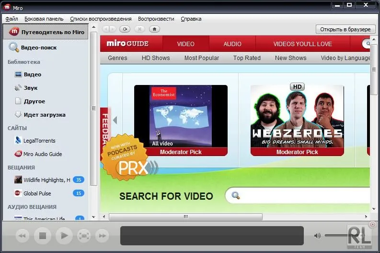Click the sidebar splitter grip handle
The image size is (380, 253).
pos(93,108)
